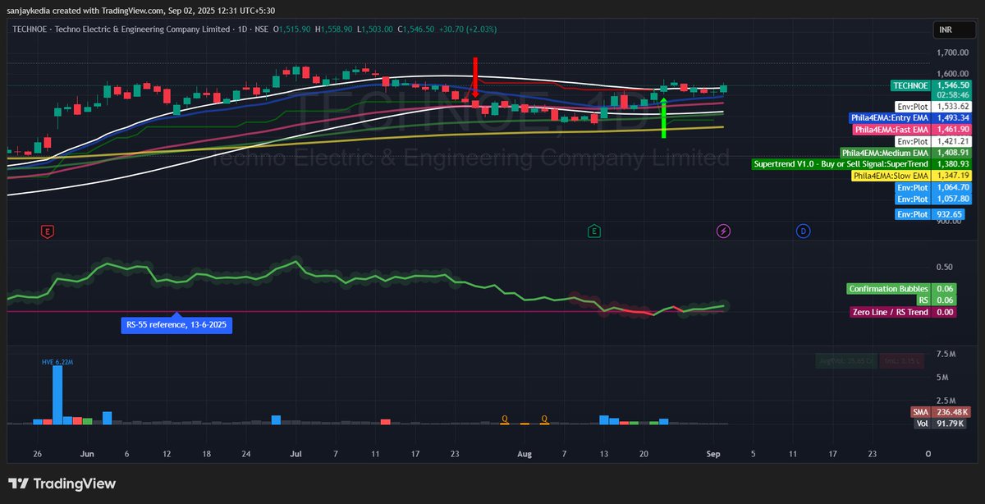Image resolution: width=985 pixels, height=504 pixels.
Task: Click the blue "D" dividend marker on timeline
Action: [x=804, y=231]
